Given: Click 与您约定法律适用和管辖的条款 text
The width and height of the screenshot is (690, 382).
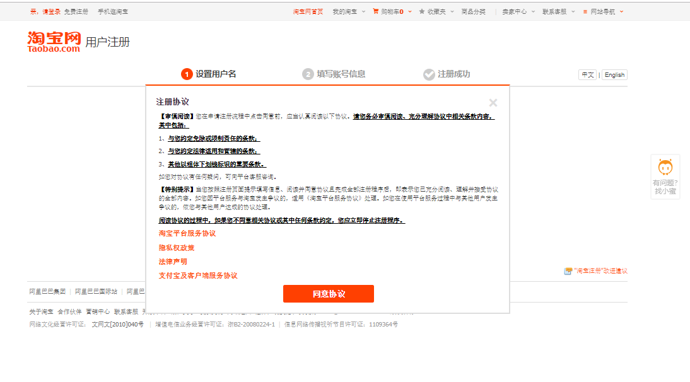Looking at the screenshot, I should click(213, 151).
